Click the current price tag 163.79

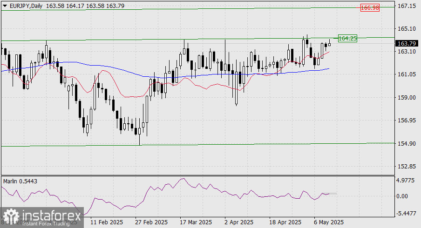pos(407,43)
